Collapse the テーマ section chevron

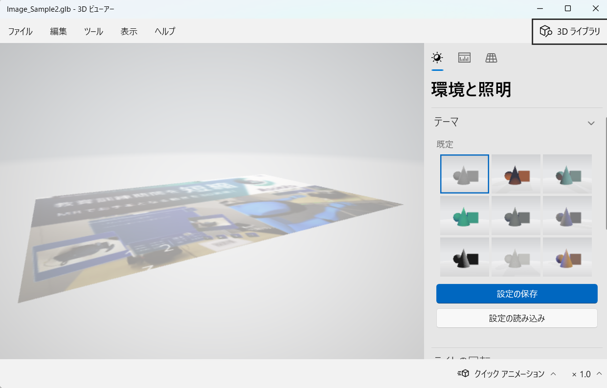click(x=591, y=123)
